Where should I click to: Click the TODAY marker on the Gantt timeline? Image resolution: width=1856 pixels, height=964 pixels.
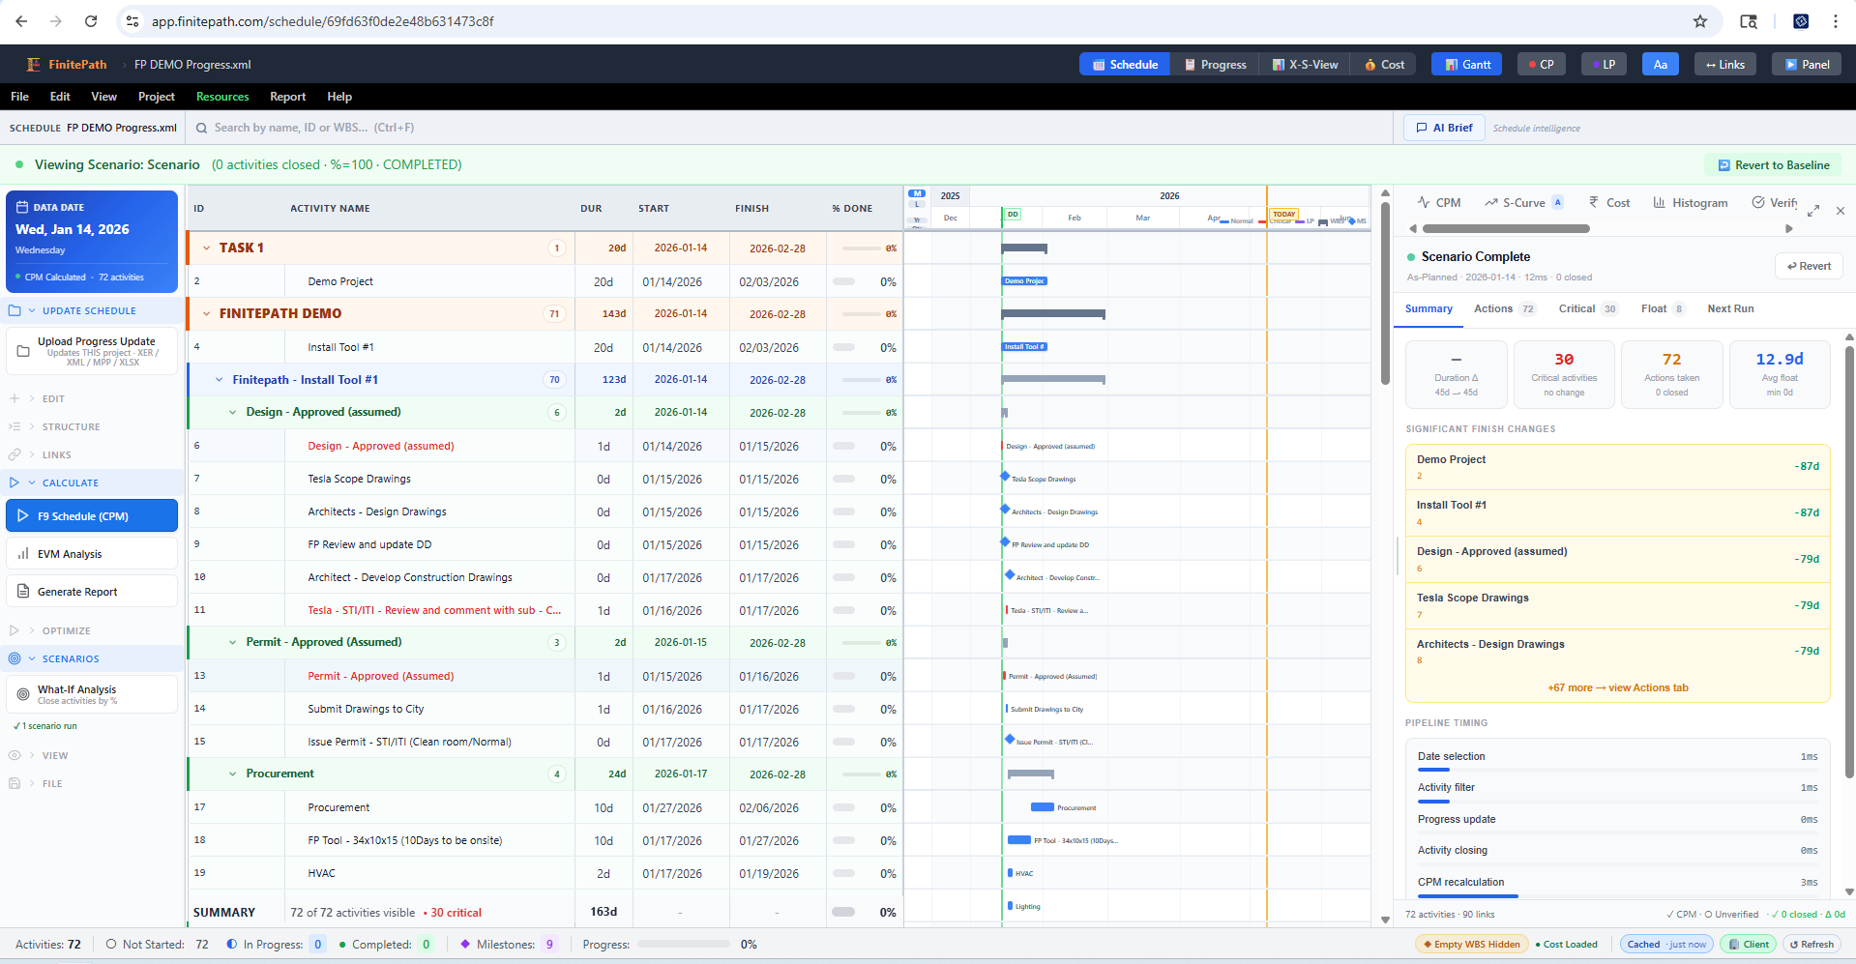(1283, 214)
